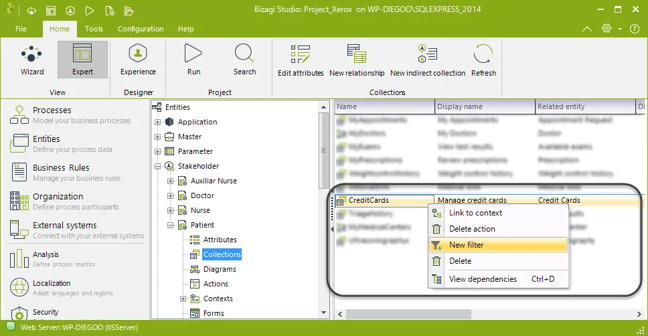The height and width of the screenshot is (336, 648).
Task: Select Collections under Patient
Action: [x=222, y=254]
